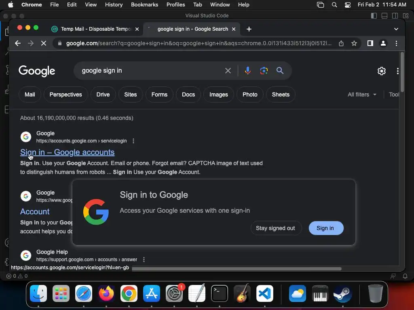Close the Temp Mail tab
Viewport: 414px width, 310px height.
tap(137, 29)
